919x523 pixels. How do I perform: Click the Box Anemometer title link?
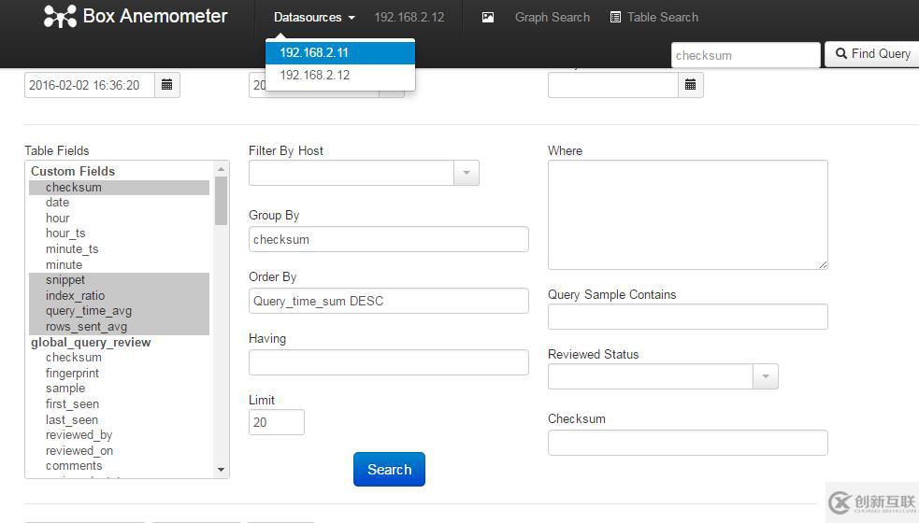[x=155, y=17]
